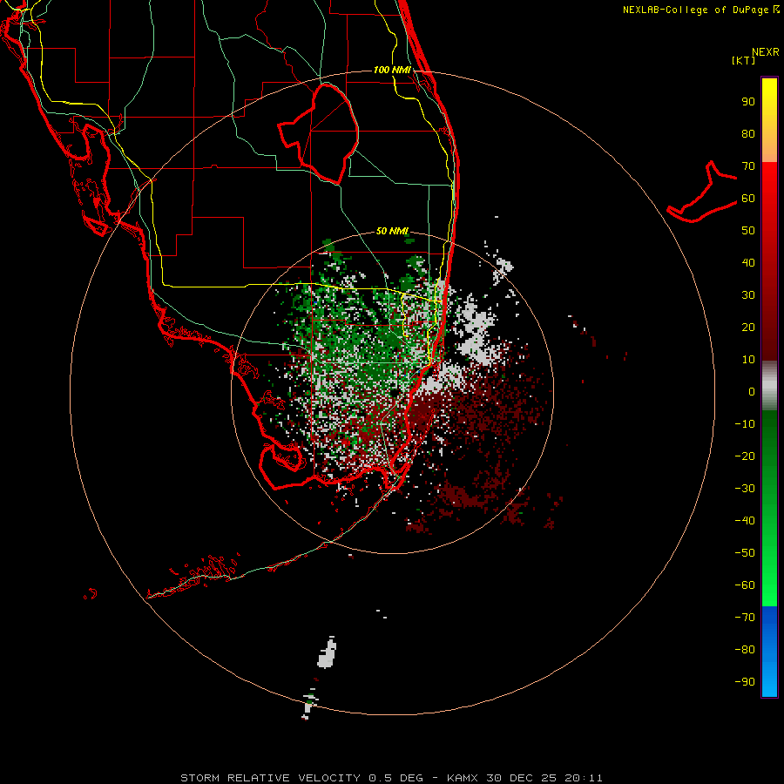Screen dimensions: 784x784
Task: Click the NEXLAB-College of DuPage label
Action: click(x=701, y=10)
